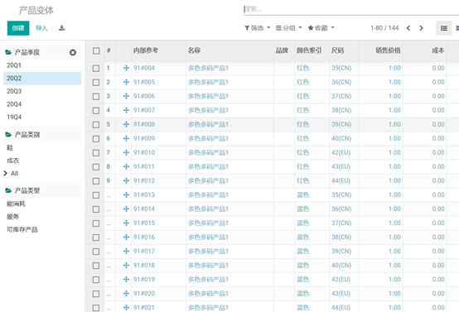Image resolution: width=459 pixels, height=312 pixels.
Task: Open product link 91#012
Action: point(144,180)
